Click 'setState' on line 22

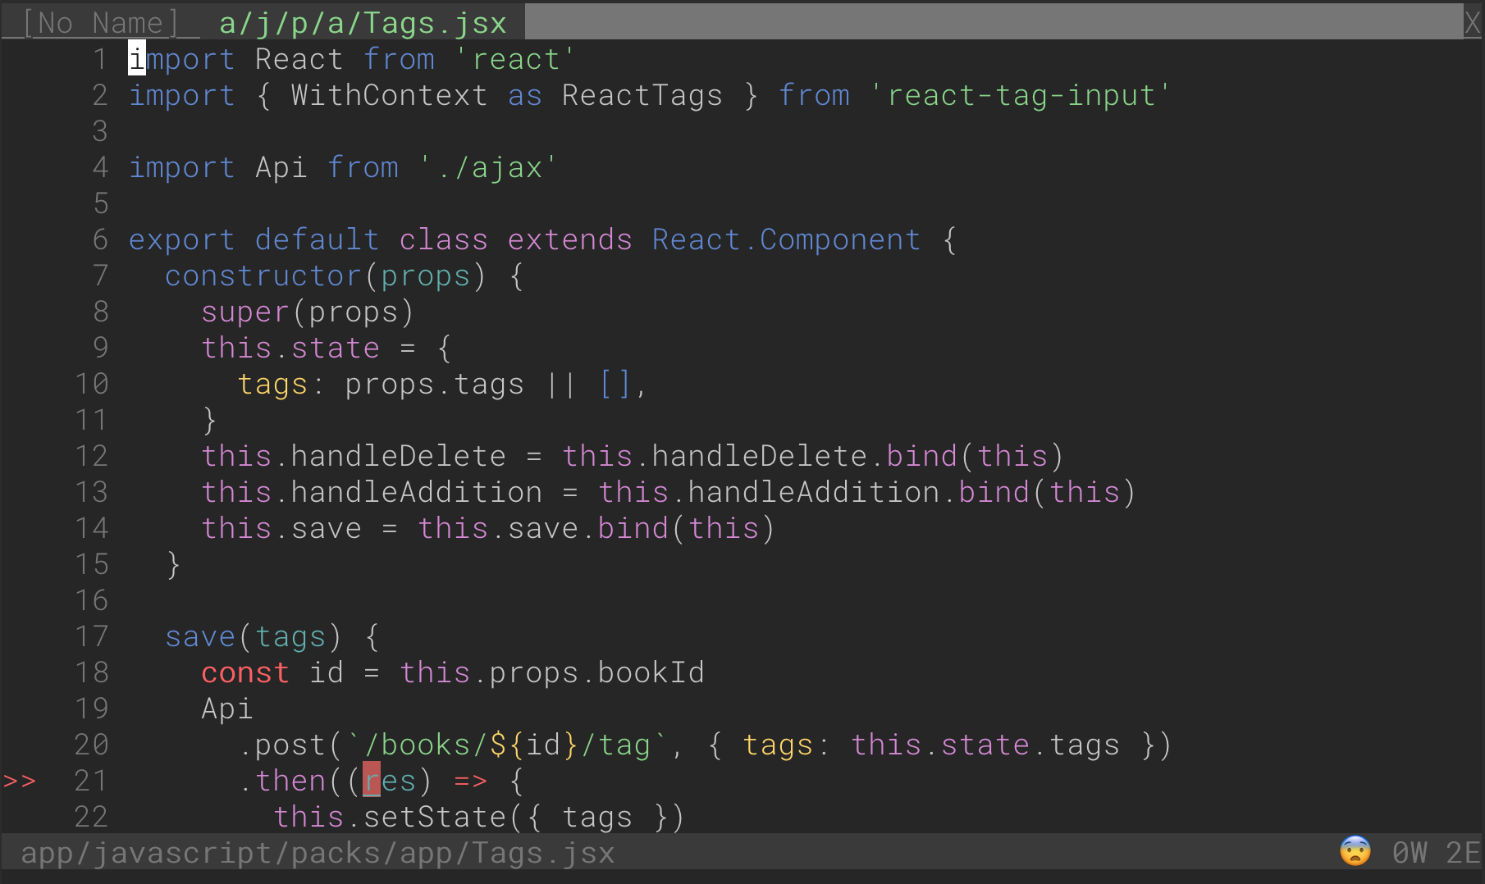[435, 817]
